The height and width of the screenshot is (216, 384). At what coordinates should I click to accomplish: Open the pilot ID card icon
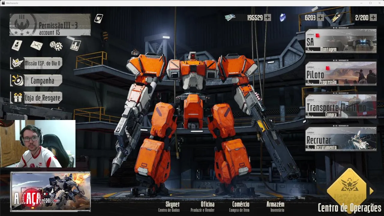point(17,45)
